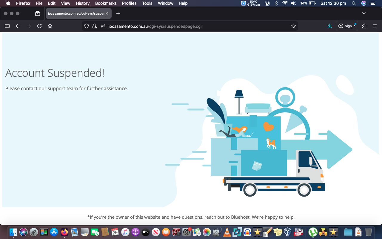Open a new tab

pyautogui.click(x=118, y=13)
